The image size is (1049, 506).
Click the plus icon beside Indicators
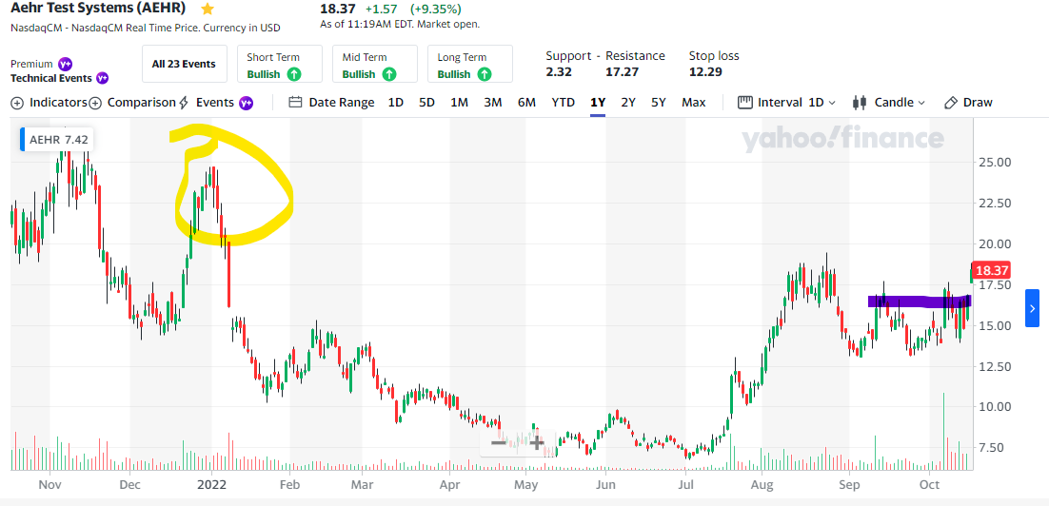coord(17,103)
